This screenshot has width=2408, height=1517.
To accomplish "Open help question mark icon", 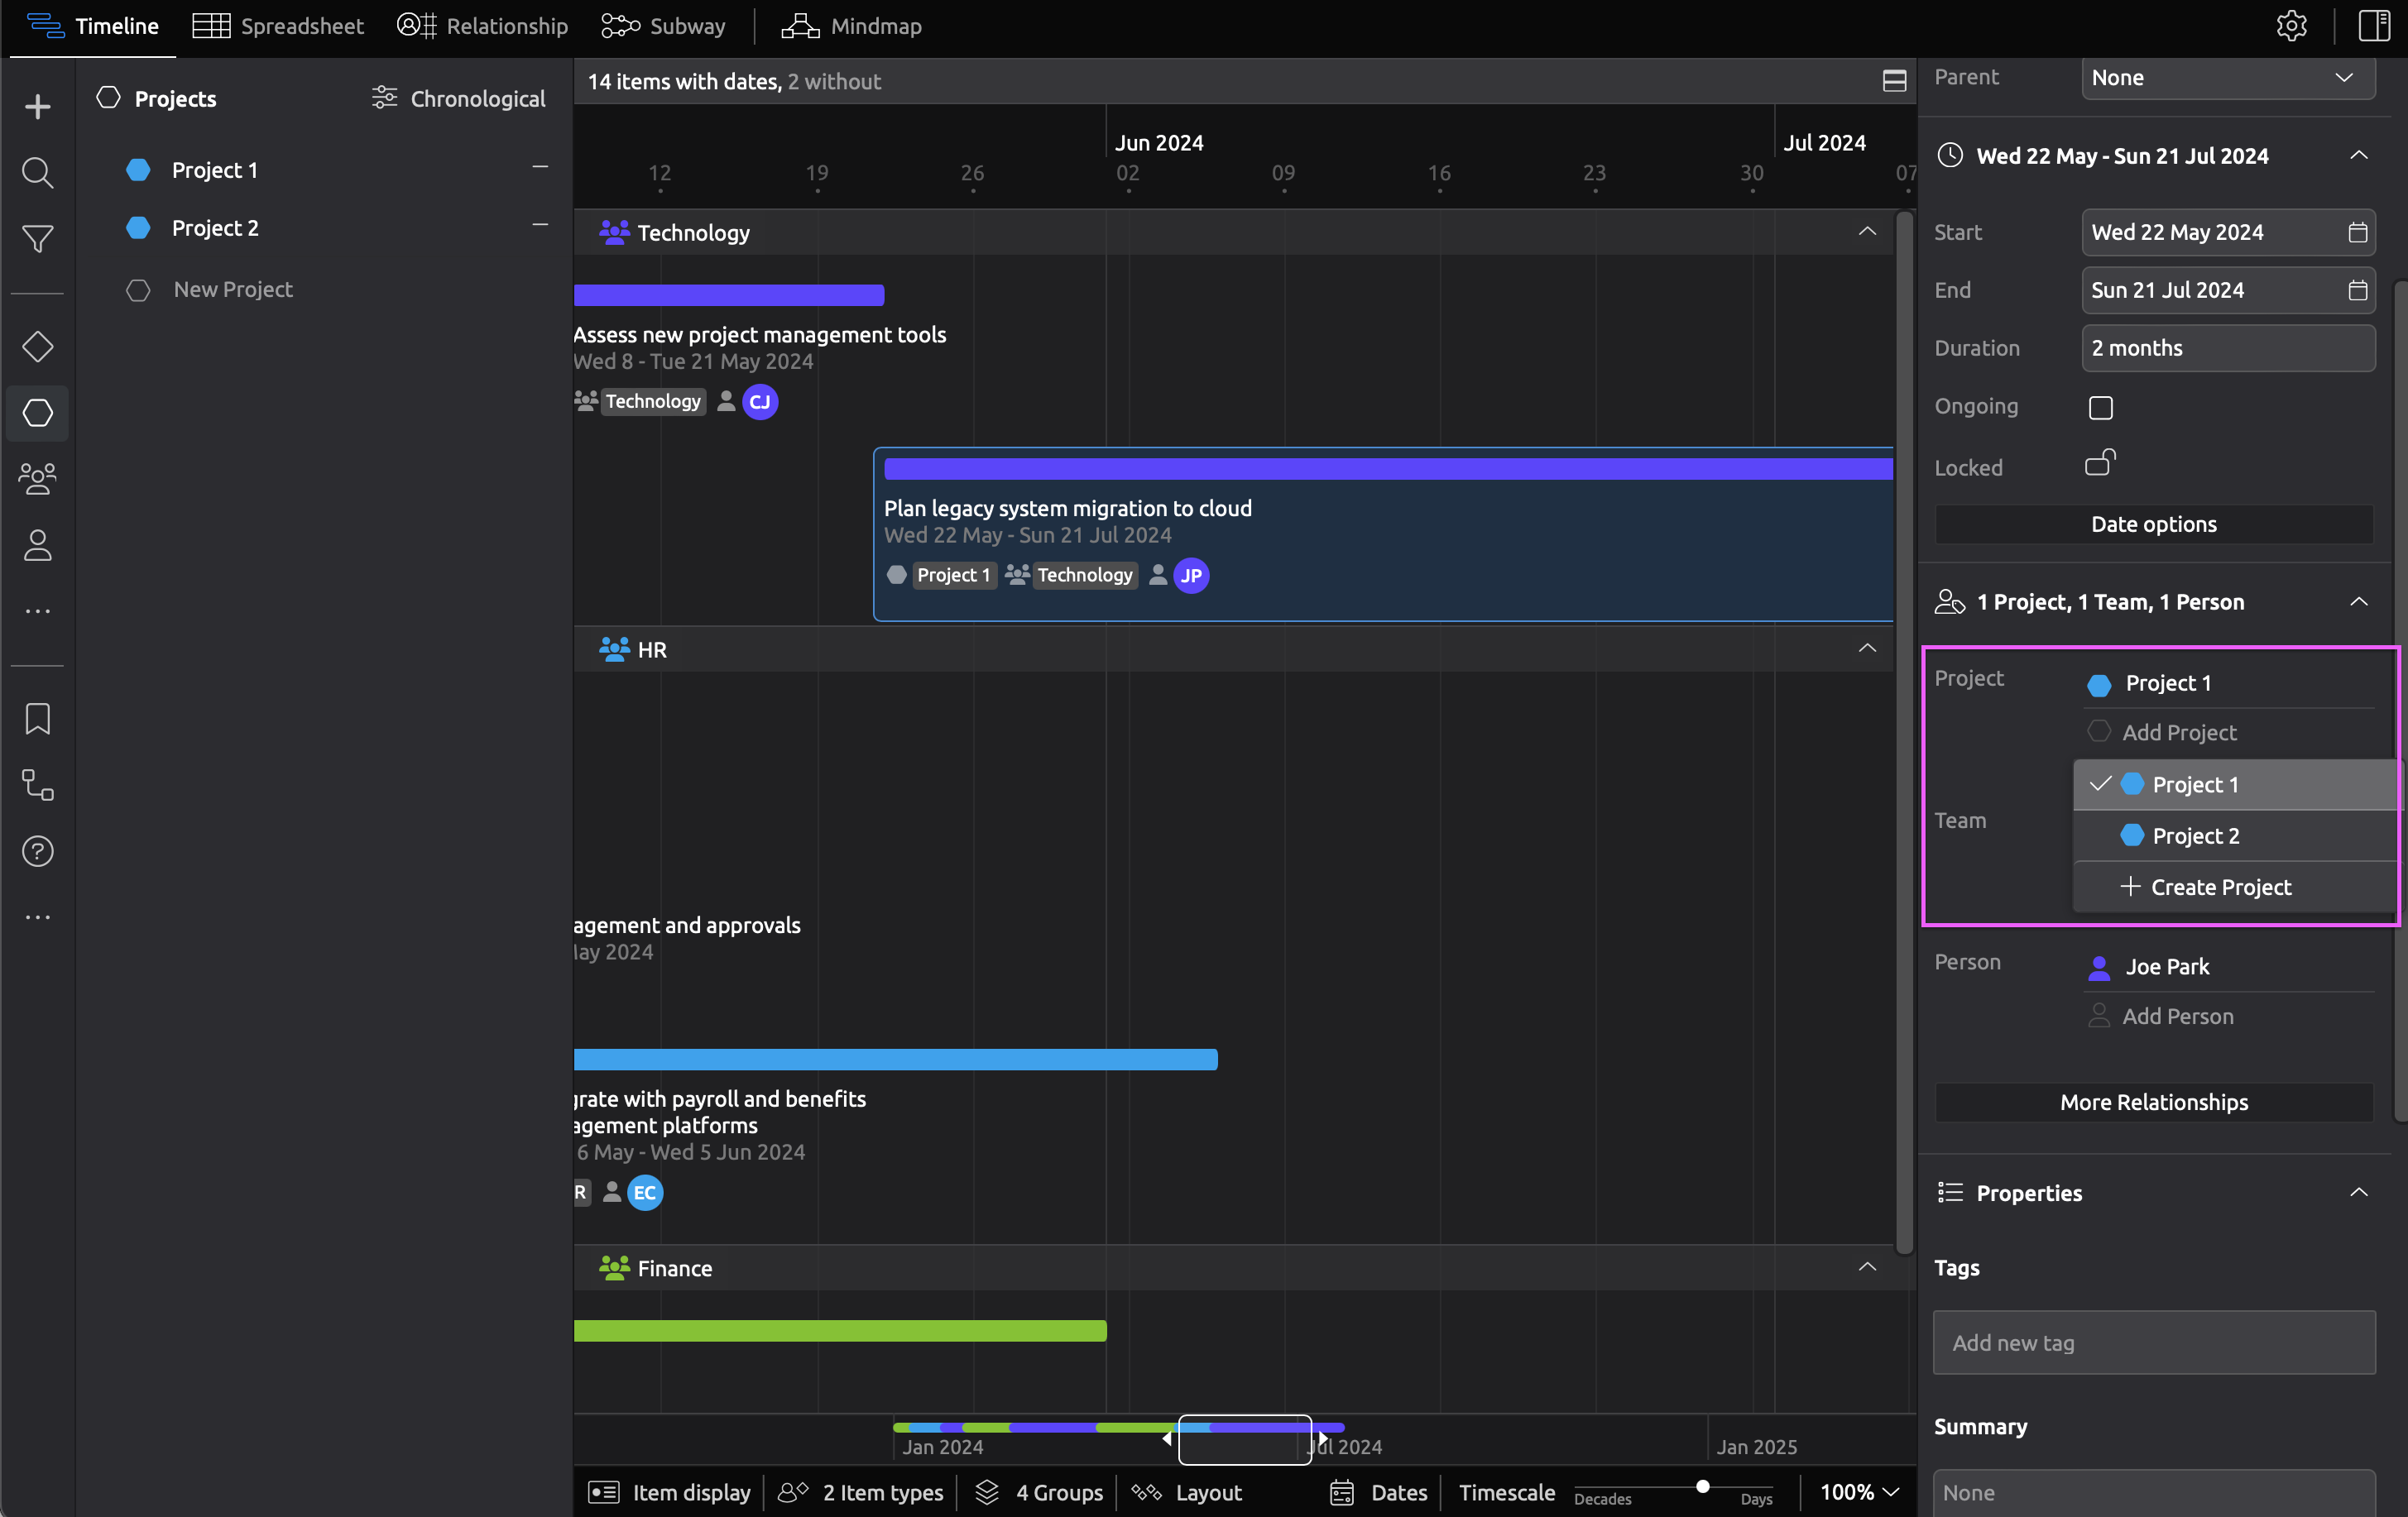I will click(x=37, y=851).
